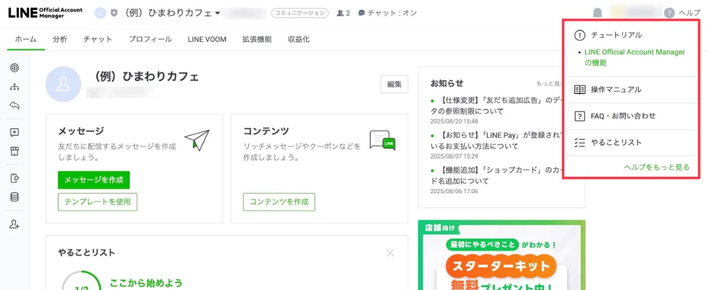Click the LINE content chat bubbles icon
Screen dimensions: 709x290
(382, 140)
